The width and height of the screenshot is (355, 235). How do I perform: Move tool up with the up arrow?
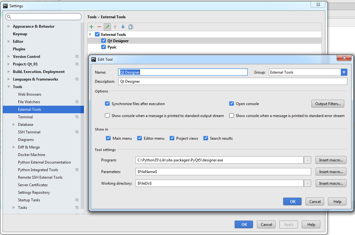click(x=115, y=27)
